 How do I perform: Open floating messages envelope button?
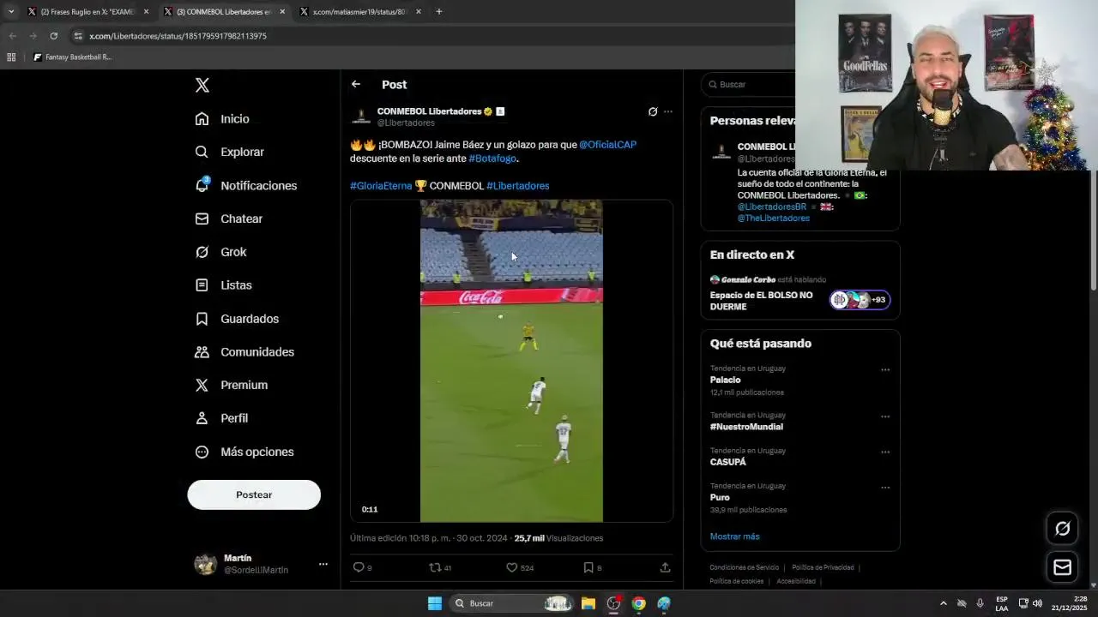pos(1062,567)
